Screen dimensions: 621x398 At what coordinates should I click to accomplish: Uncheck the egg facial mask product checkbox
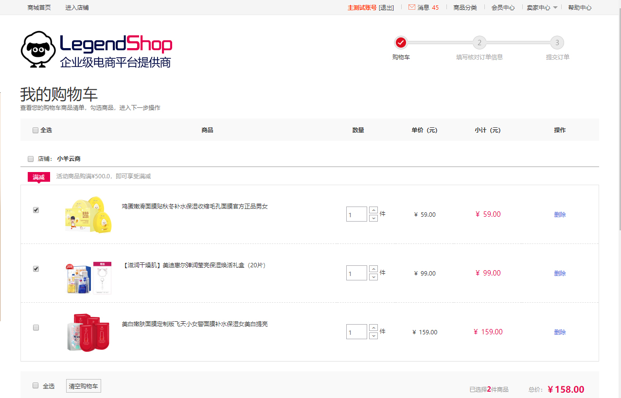click(x=36, y=210)
